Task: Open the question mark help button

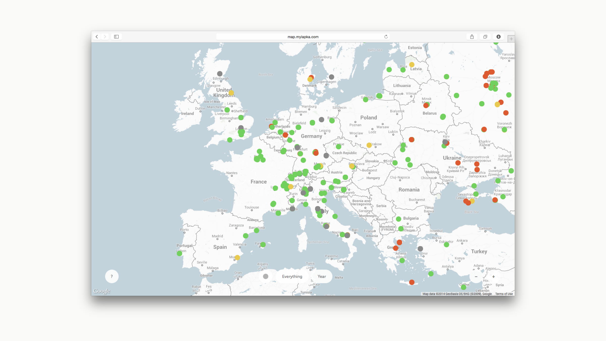Action: pos(112,276)
